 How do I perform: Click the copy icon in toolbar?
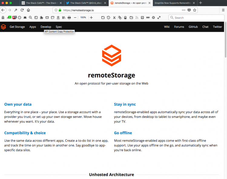(x=120, y=18)
